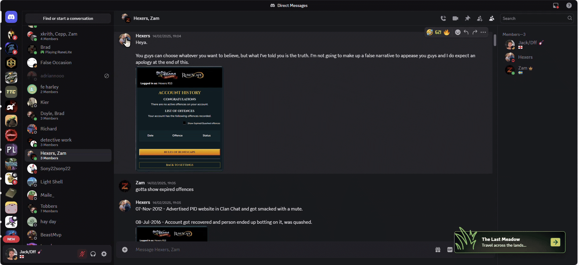Toggle headphones deafen
The width and height of the screenshot is (579, 265).
[x=93, y=254]
